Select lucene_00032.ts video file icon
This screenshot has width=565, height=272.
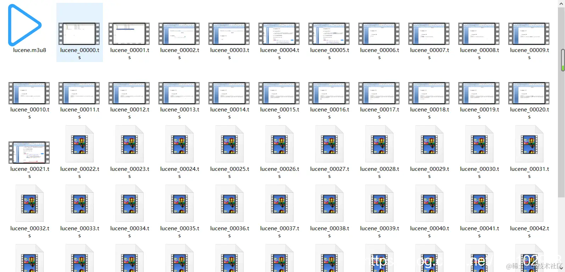tap(29, 203)
